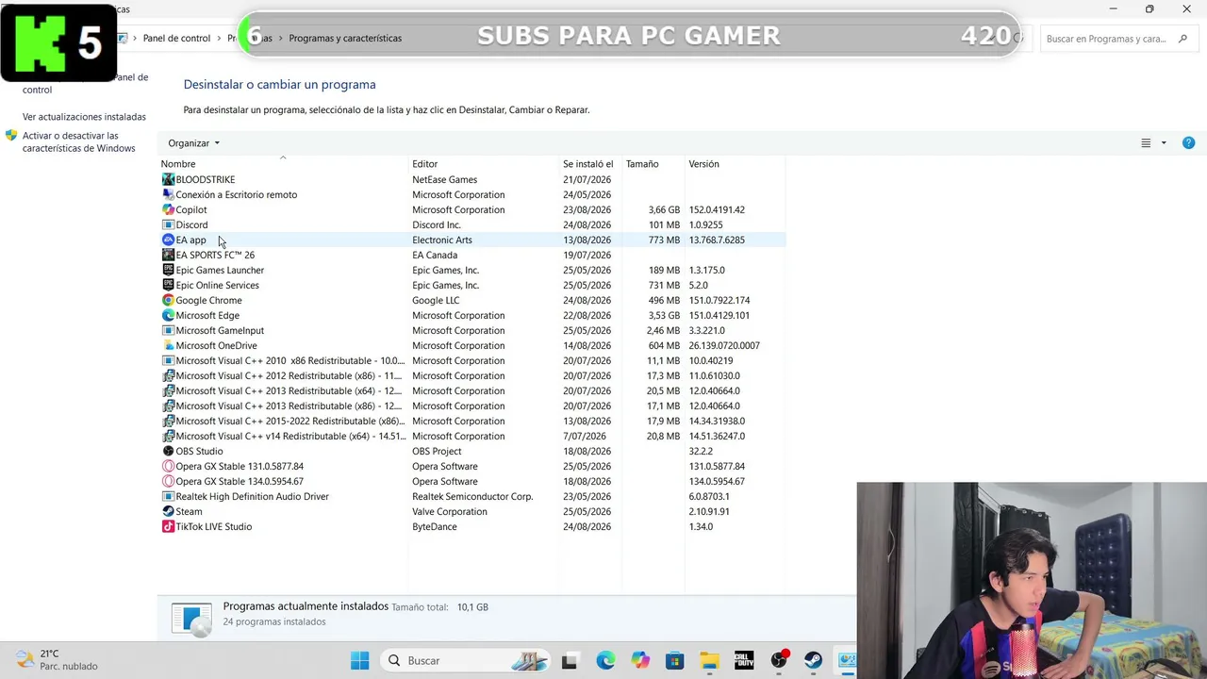Switch to OBS Studio on the taskbar
Image resolution: width=1207 pixels, height=679 pixels.
click(x=779, y=660)
